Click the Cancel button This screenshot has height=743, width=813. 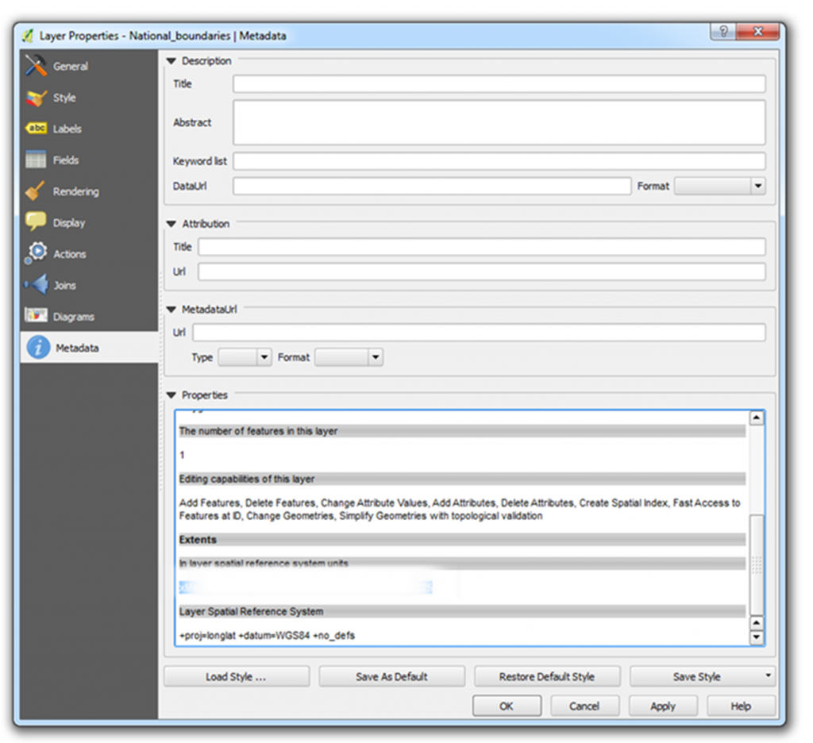click(x=584, y=706)
